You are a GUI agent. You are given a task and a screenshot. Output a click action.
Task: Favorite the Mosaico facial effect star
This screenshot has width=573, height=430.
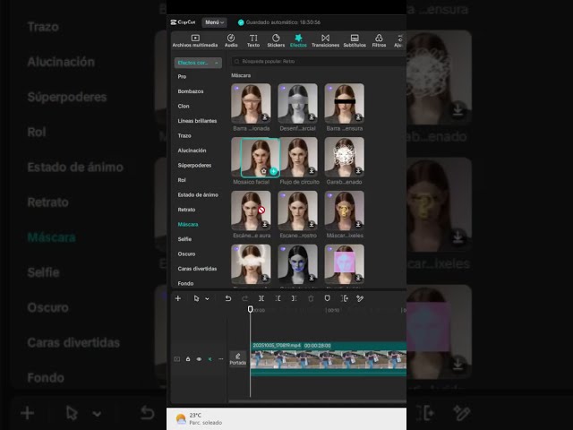263,171
